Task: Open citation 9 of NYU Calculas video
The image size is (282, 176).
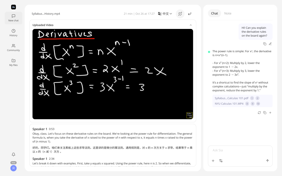Action: 252,104
